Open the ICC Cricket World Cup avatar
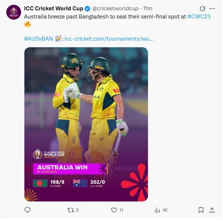223x221 pixels. tap(14, 13)
